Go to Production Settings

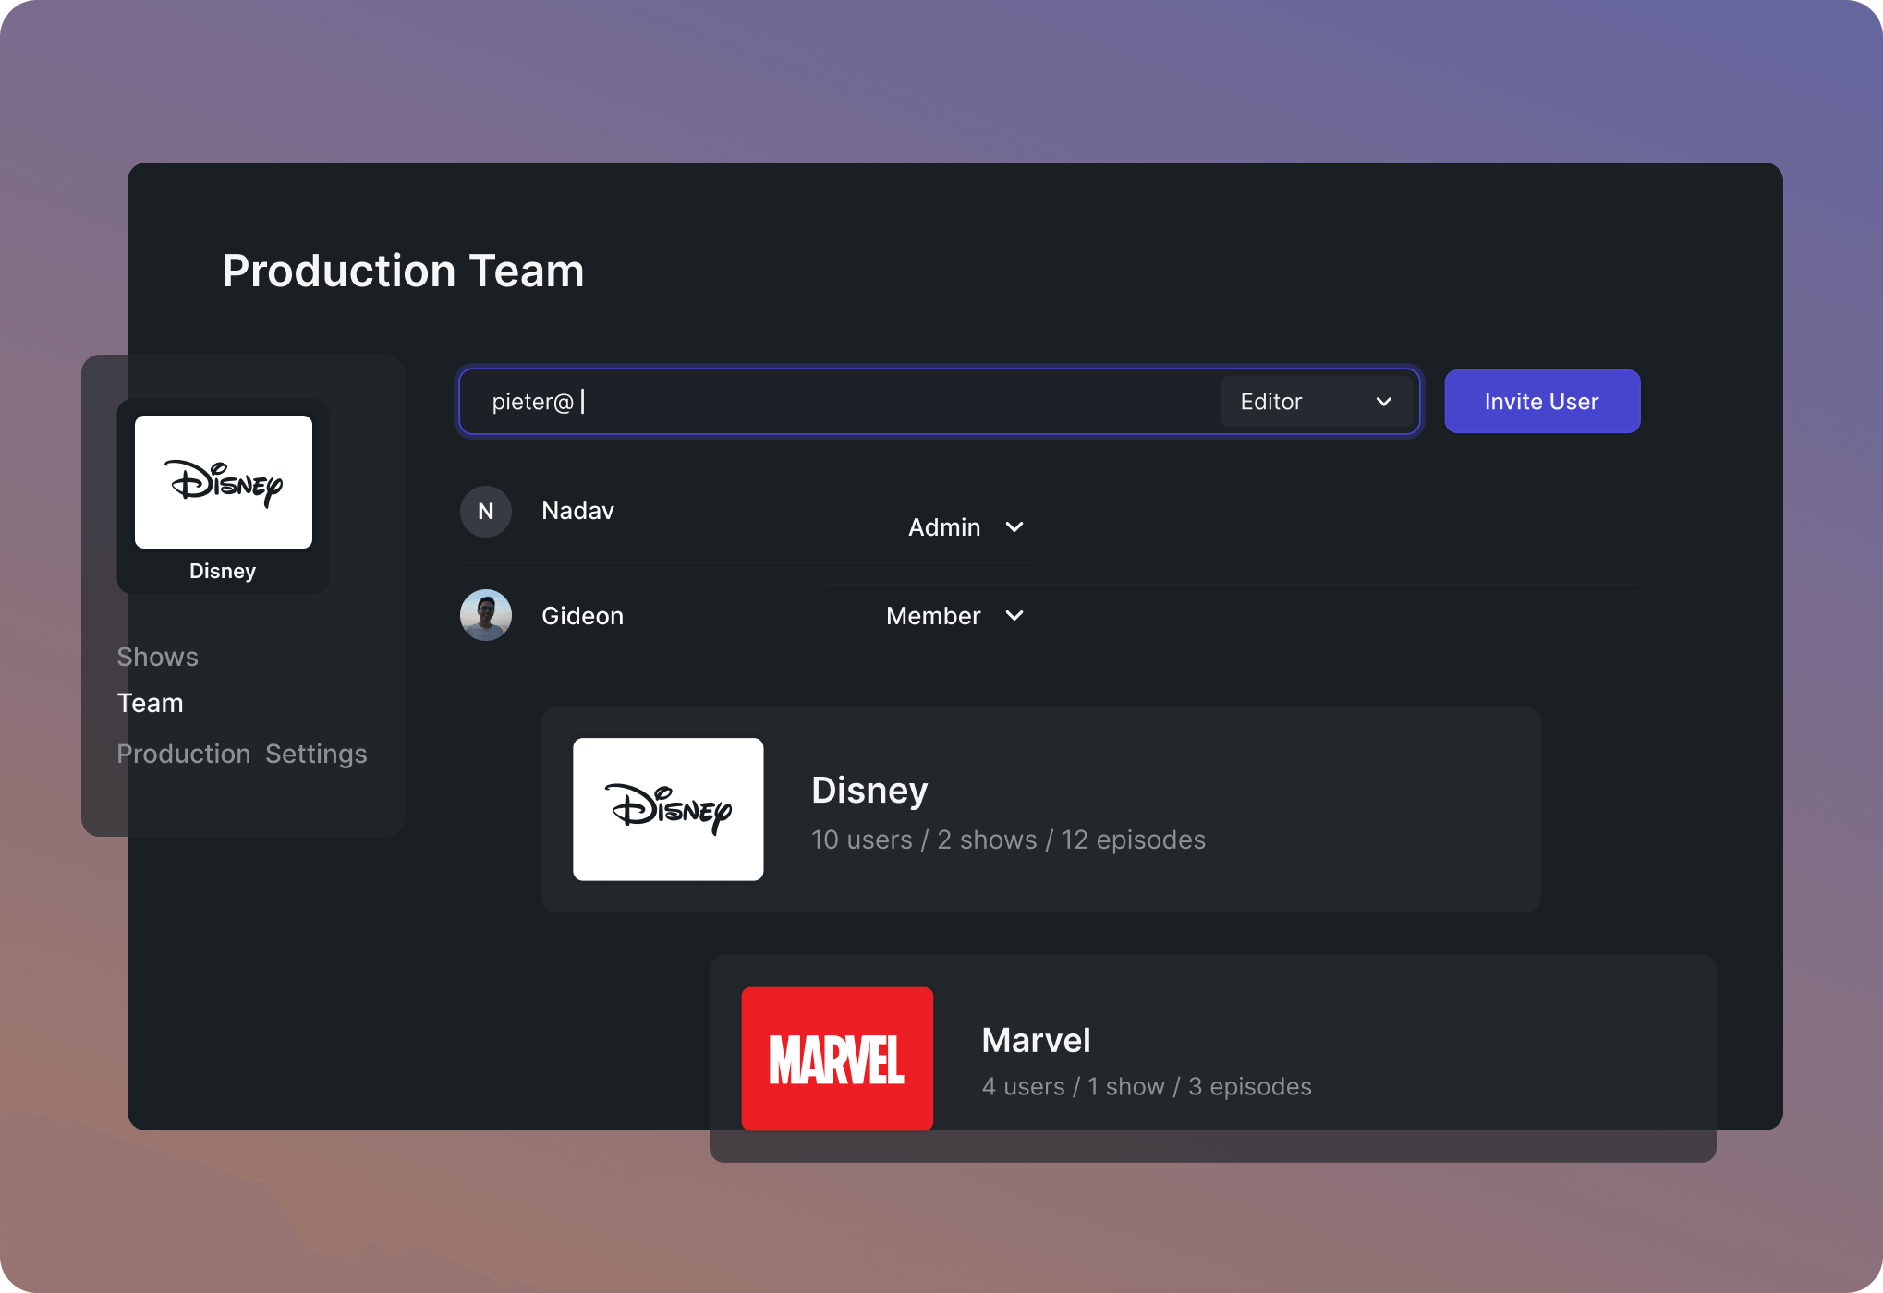[242, 754]
